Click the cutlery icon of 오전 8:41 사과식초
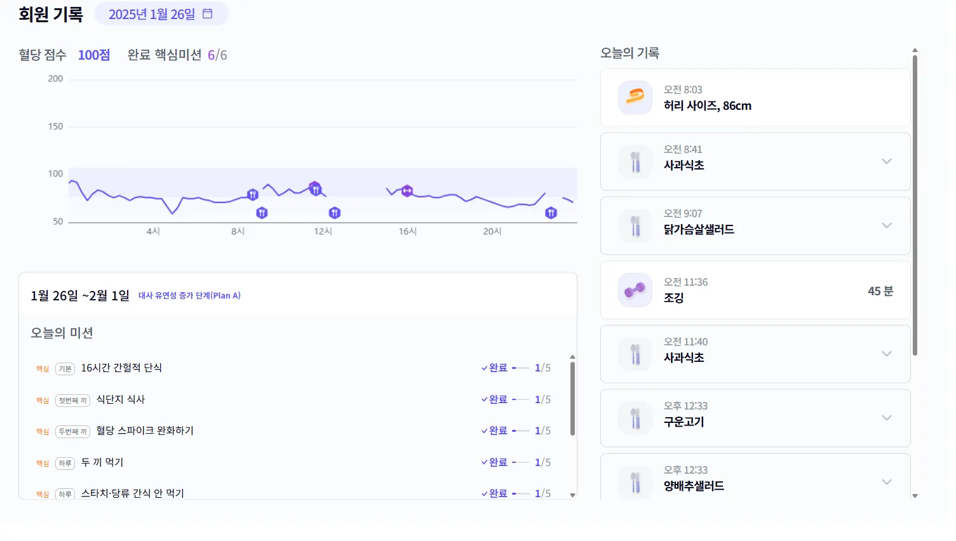The width and height of the screenshot is (956, 541). pos(635,161)
